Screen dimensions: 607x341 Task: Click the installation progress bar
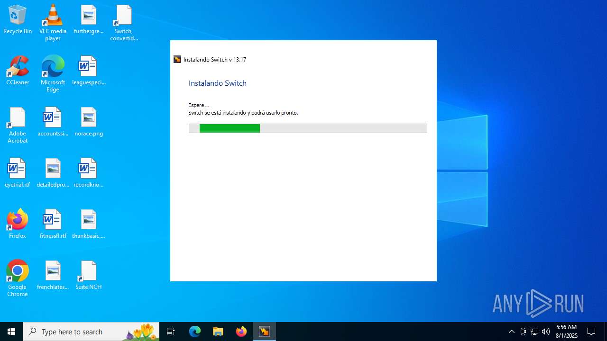[308, 128]
